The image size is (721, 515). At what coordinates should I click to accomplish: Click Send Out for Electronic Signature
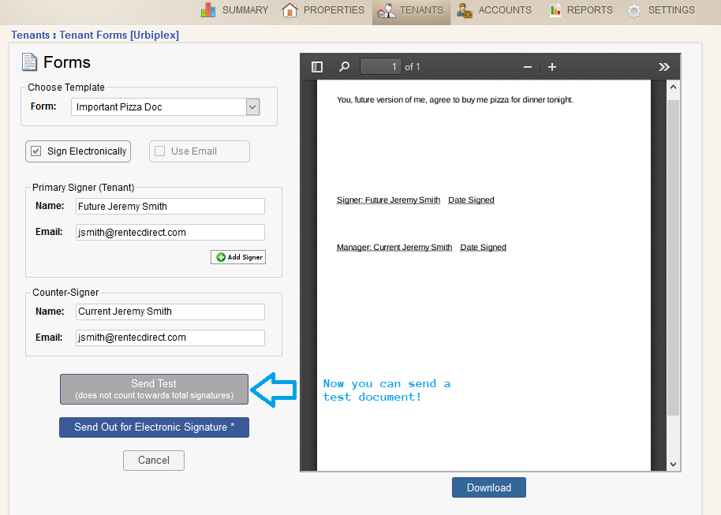pyautogui.click(x=154, y=427)
